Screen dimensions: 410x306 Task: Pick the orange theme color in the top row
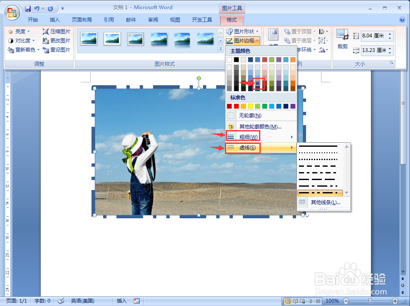pyautogui.click(x=293, y=59)
